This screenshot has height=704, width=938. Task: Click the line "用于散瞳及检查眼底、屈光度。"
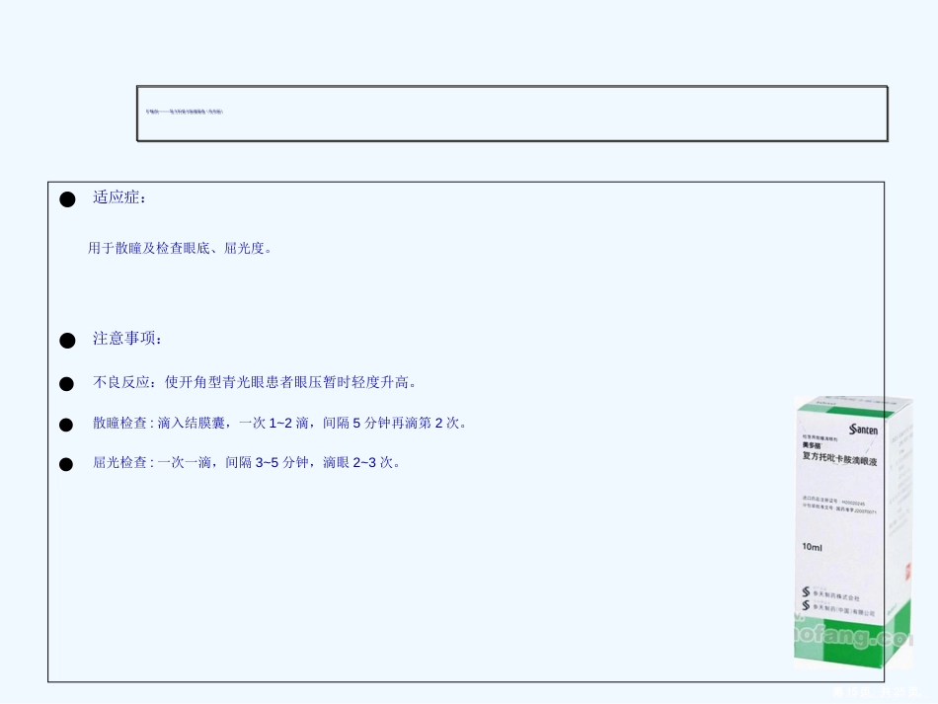tap(180, 248)
